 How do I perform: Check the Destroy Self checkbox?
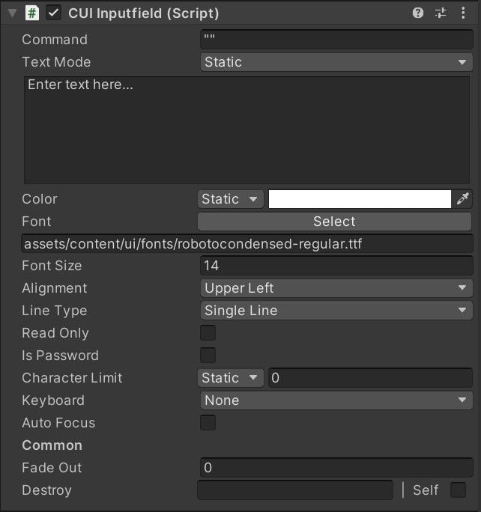[x=458, y=490]
